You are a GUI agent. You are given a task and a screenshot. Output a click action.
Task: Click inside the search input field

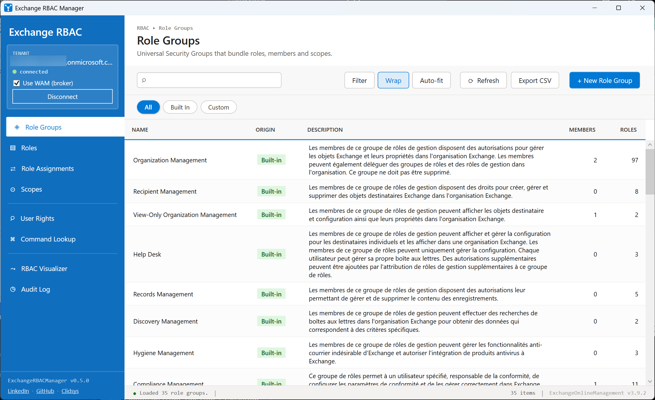[209, 80]
